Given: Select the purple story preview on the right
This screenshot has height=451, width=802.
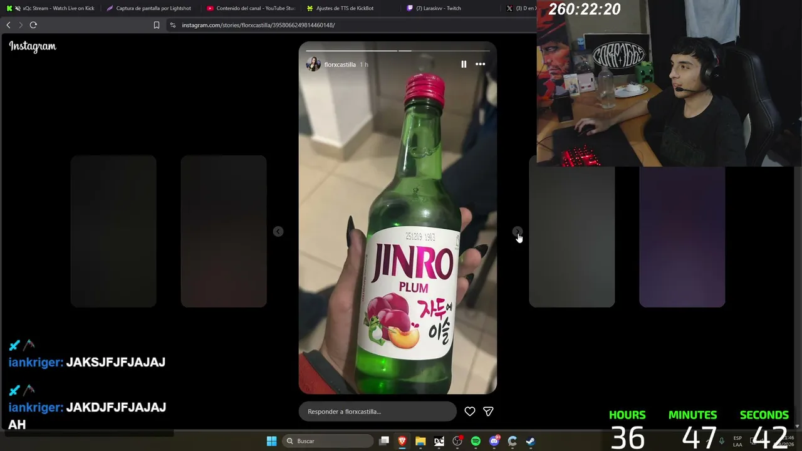Looking at the screenshot, I should pos(682,237).
